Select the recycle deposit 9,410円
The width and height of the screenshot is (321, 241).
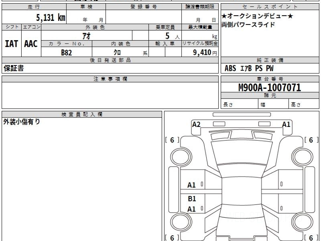pos(205,52)
